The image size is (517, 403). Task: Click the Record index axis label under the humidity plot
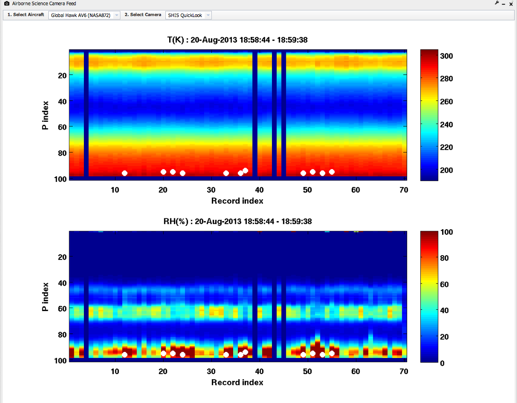[x=237, y=382]
